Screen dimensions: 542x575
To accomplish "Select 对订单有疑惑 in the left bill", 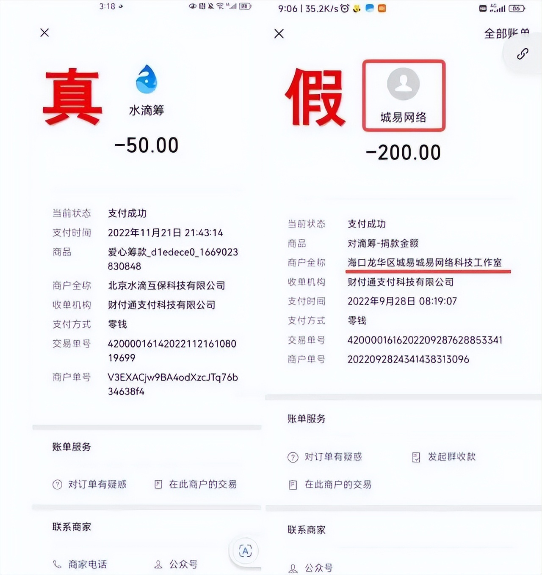I will (89, 484).
